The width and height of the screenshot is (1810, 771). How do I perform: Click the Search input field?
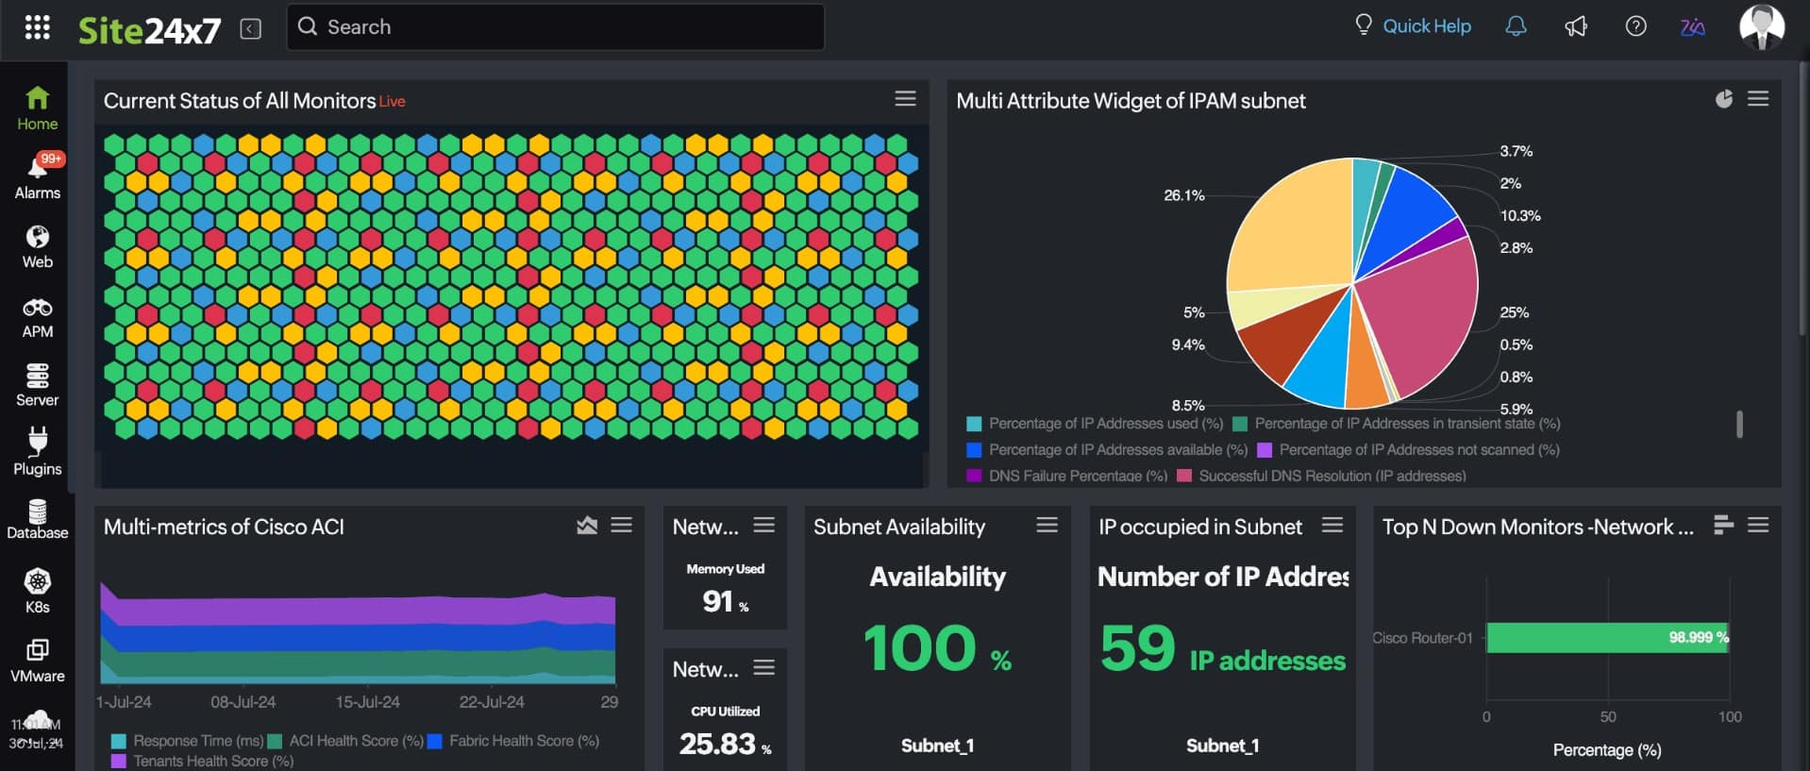point(555,27)
